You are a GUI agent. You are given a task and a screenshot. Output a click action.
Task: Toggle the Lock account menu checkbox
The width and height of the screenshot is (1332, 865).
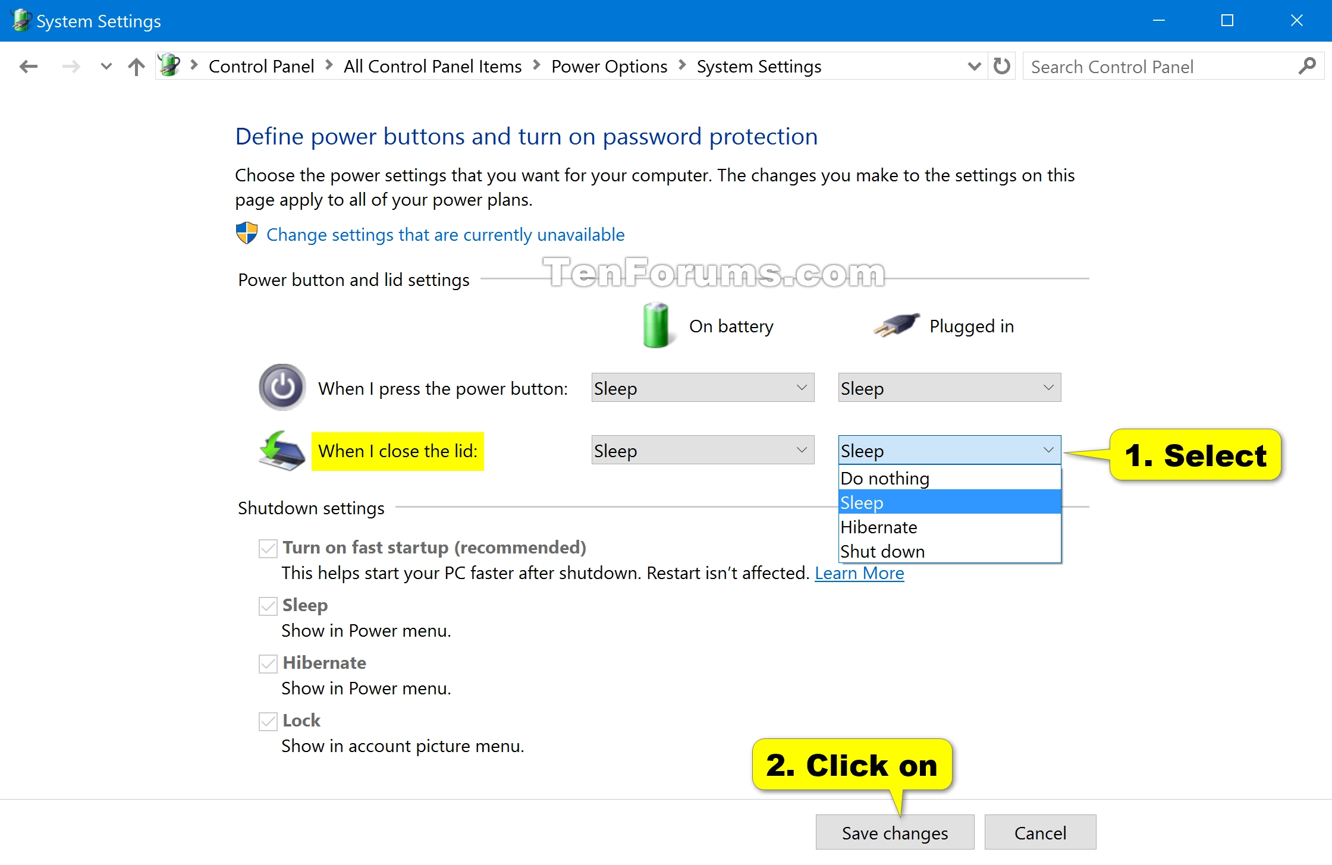[x=268, y=721]
